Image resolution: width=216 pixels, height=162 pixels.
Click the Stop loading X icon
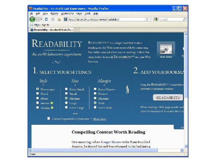tap(52, 19)
